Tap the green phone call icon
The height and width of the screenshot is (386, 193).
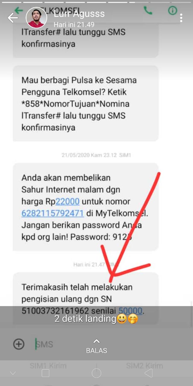coord(148,11)
